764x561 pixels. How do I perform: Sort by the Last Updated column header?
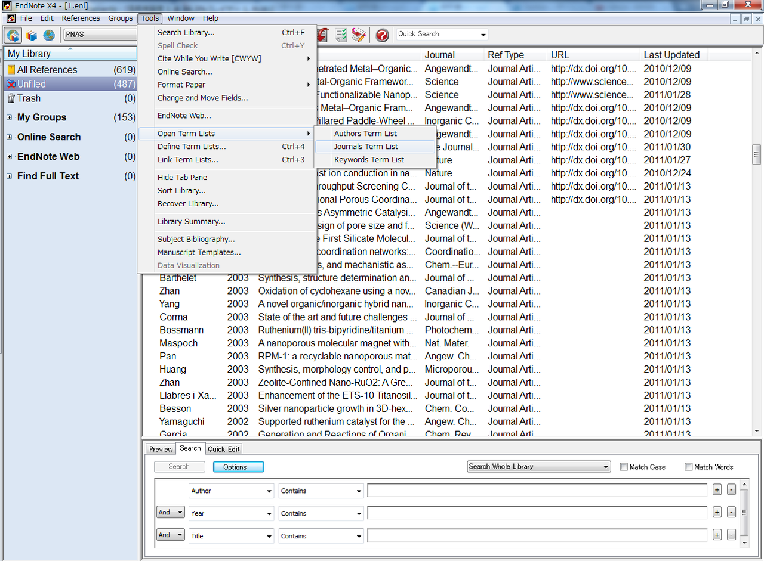[x=674, y=55]
